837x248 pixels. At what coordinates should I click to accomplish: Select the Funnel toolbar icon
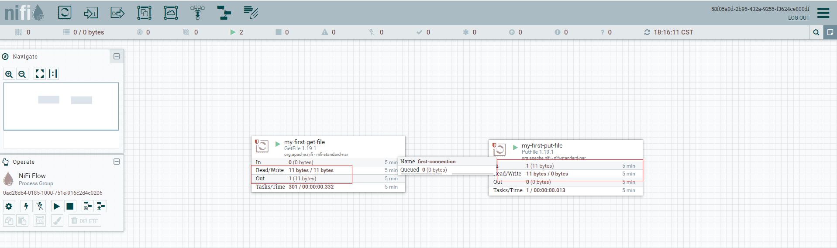[x=197, y=13]
